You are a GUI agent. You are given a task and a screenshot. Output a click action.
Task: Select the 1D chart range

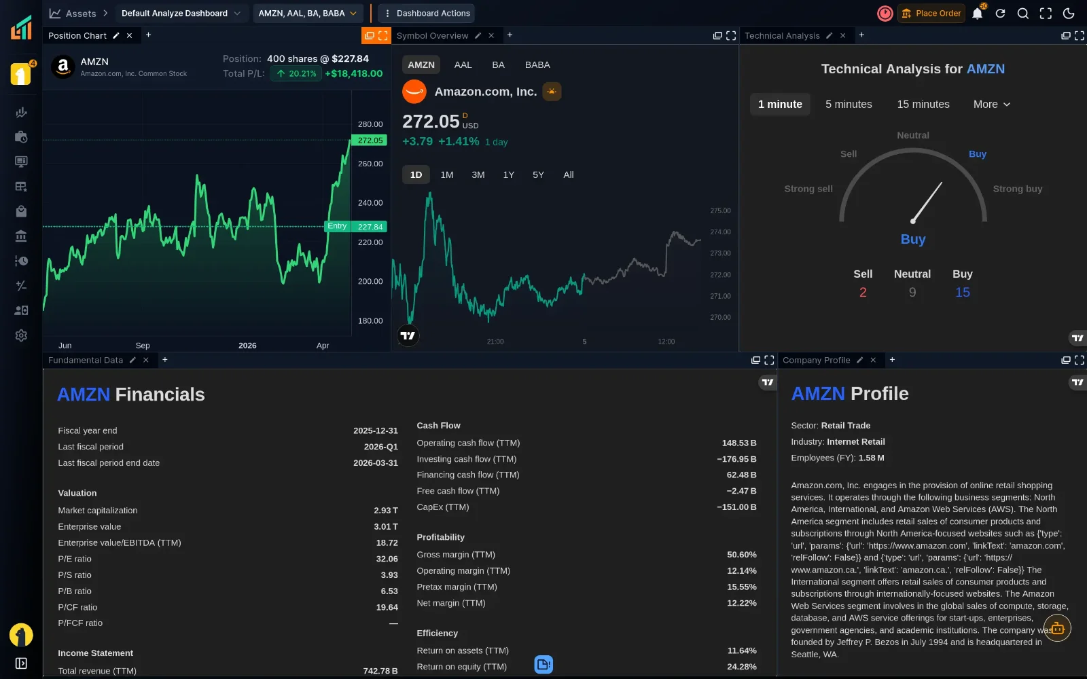[416, 175]
